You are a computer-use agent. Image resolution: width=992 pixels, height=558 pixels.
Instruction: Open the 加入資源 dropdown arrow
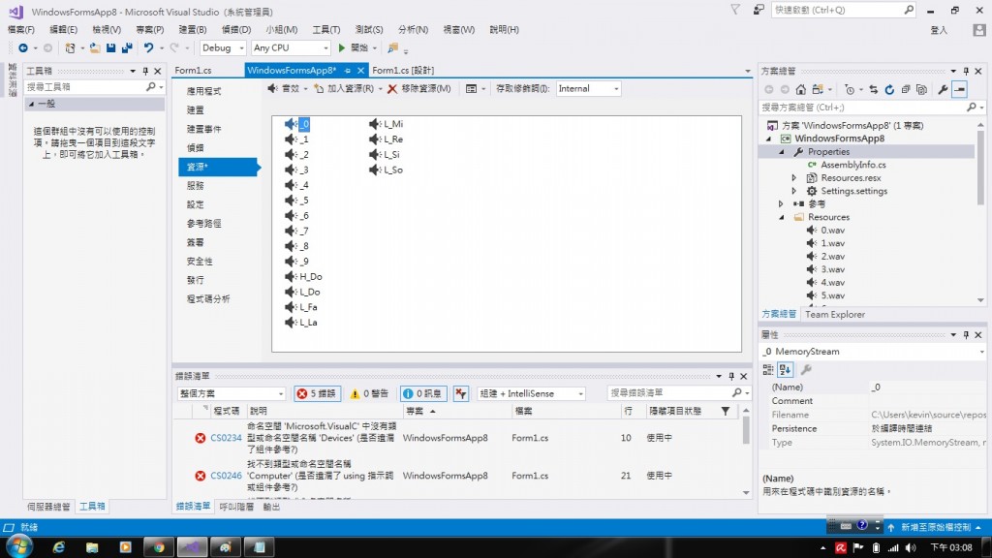click(380, 89)
